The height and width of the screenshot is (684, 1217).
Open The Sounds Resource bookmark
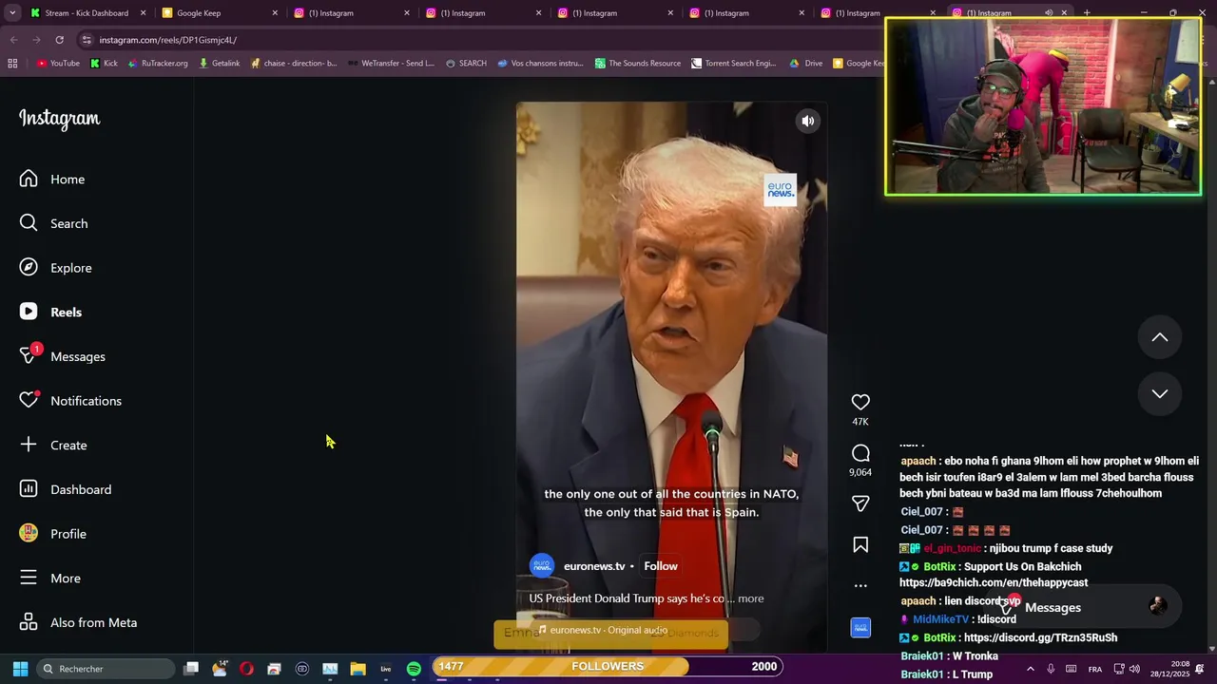638,64
